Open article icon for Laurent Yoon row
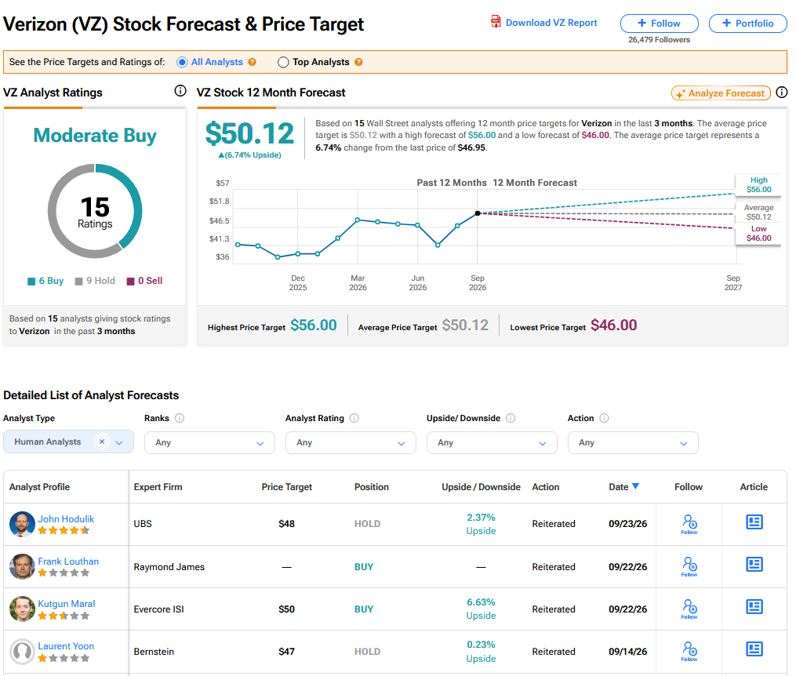This screenshot has height=676, width=796. (754, 649)
